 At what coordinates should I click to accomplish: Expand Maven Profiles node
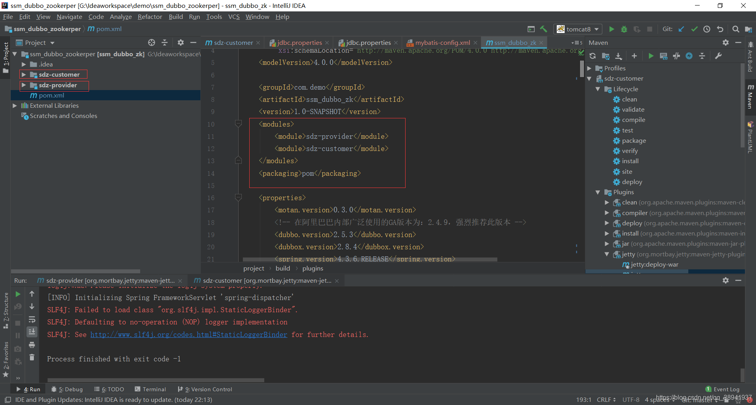point(589,68)
